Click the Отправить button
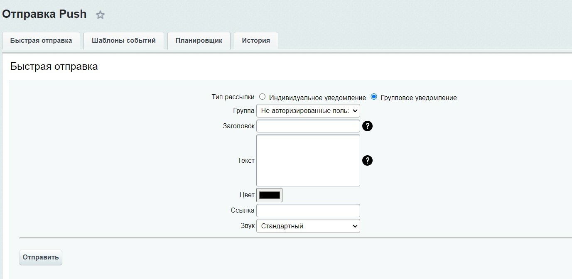This screenshot has height=279, width=572. (41, 257)
